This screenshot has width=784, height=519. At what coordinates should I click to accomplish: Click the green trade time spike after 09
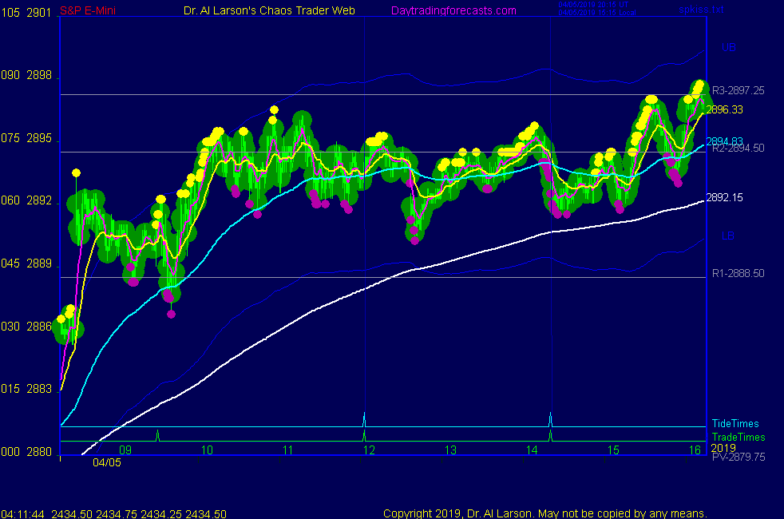[157, 435]
